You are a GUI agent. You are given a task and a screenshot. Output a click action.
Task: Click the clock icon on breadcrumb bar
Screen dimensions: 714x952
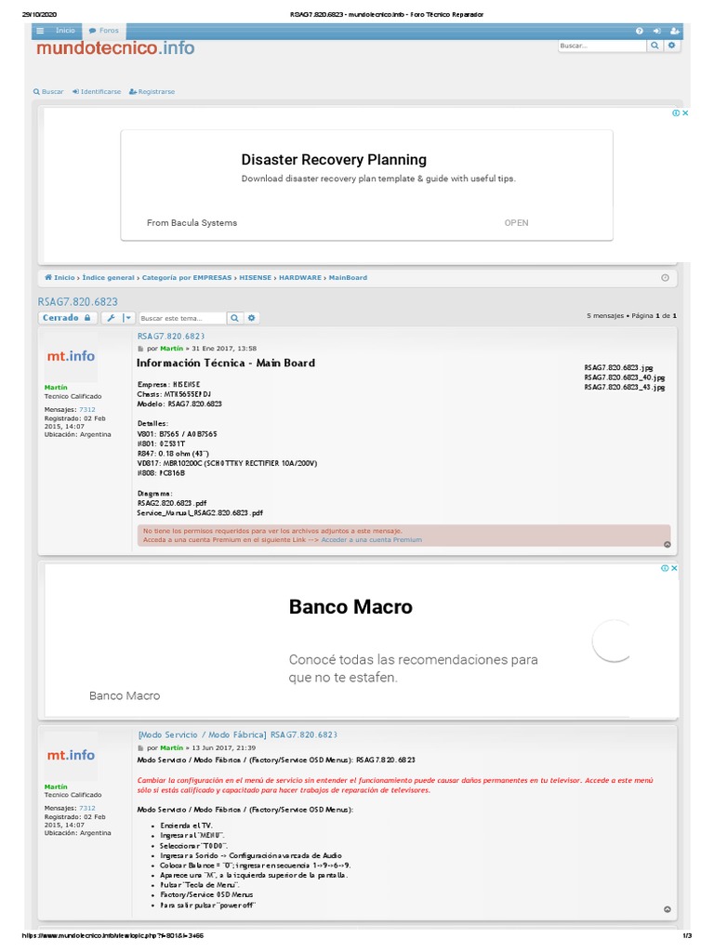point(666,277)
